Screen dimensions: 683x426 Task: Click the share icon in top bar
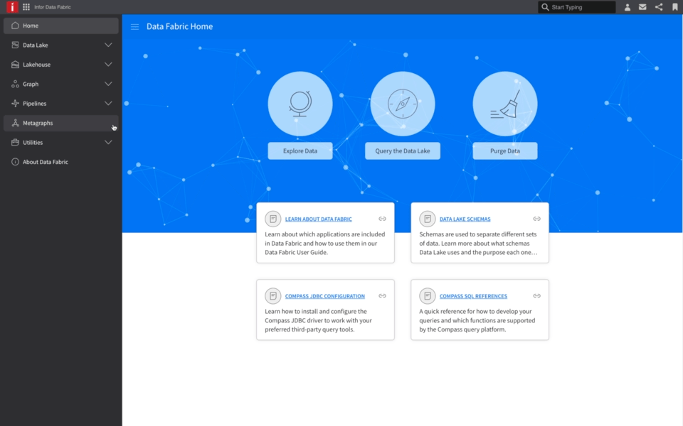[659, 7]
